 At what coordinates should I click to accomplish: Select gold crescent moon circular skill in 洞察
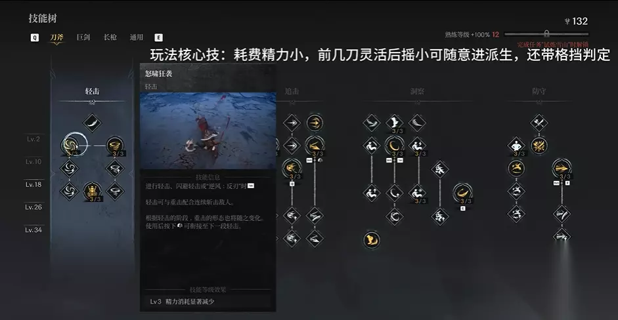(x=394, y=146)
